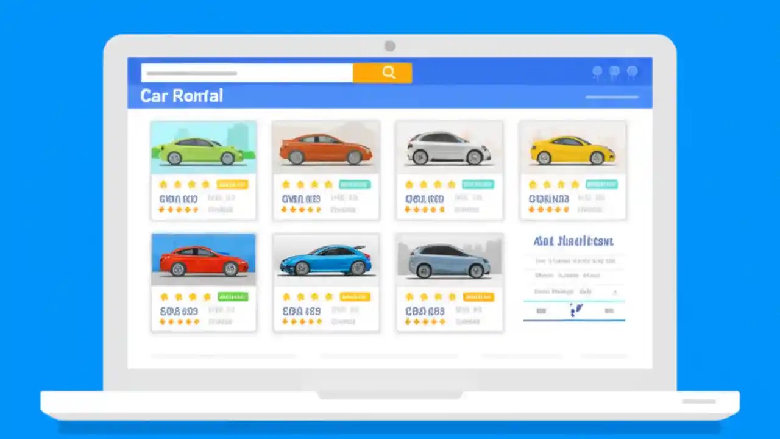Click the yellow badge on the red car card
This screenshot has height=439, width=780.
[x=232, y=297]
